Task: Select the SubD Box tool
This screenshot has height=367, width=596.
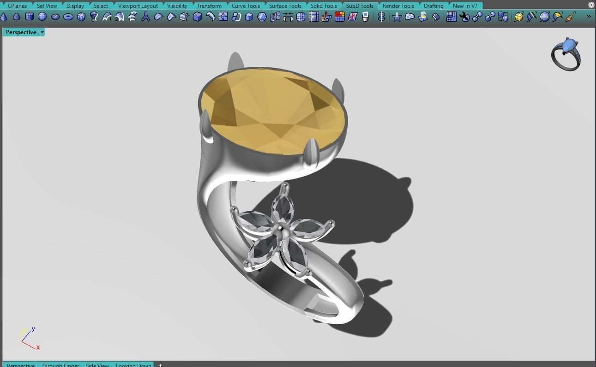Action: click(x=81, y=17)
